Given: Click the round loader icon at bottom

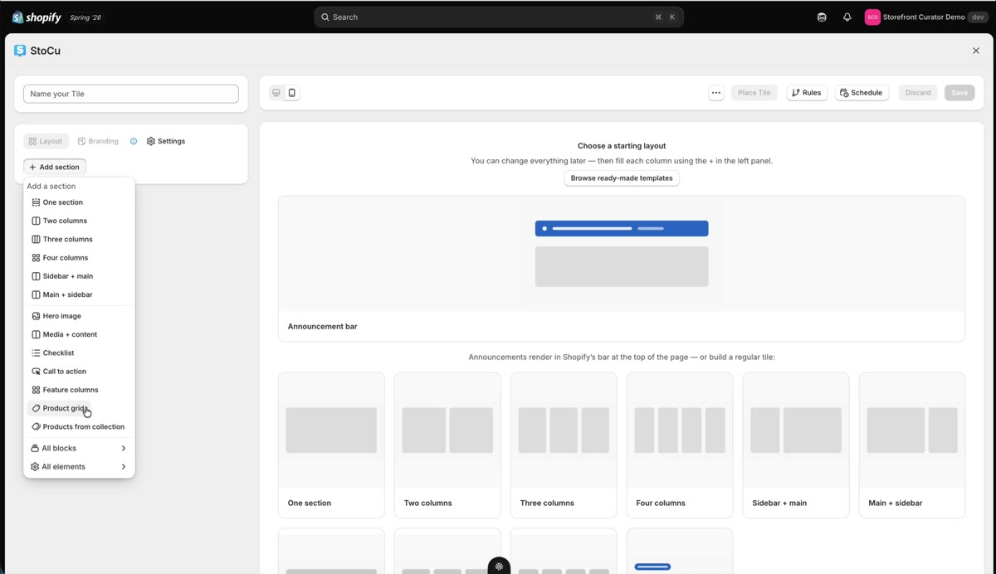Looking at the screenshot, I should (x=499, y=567).
